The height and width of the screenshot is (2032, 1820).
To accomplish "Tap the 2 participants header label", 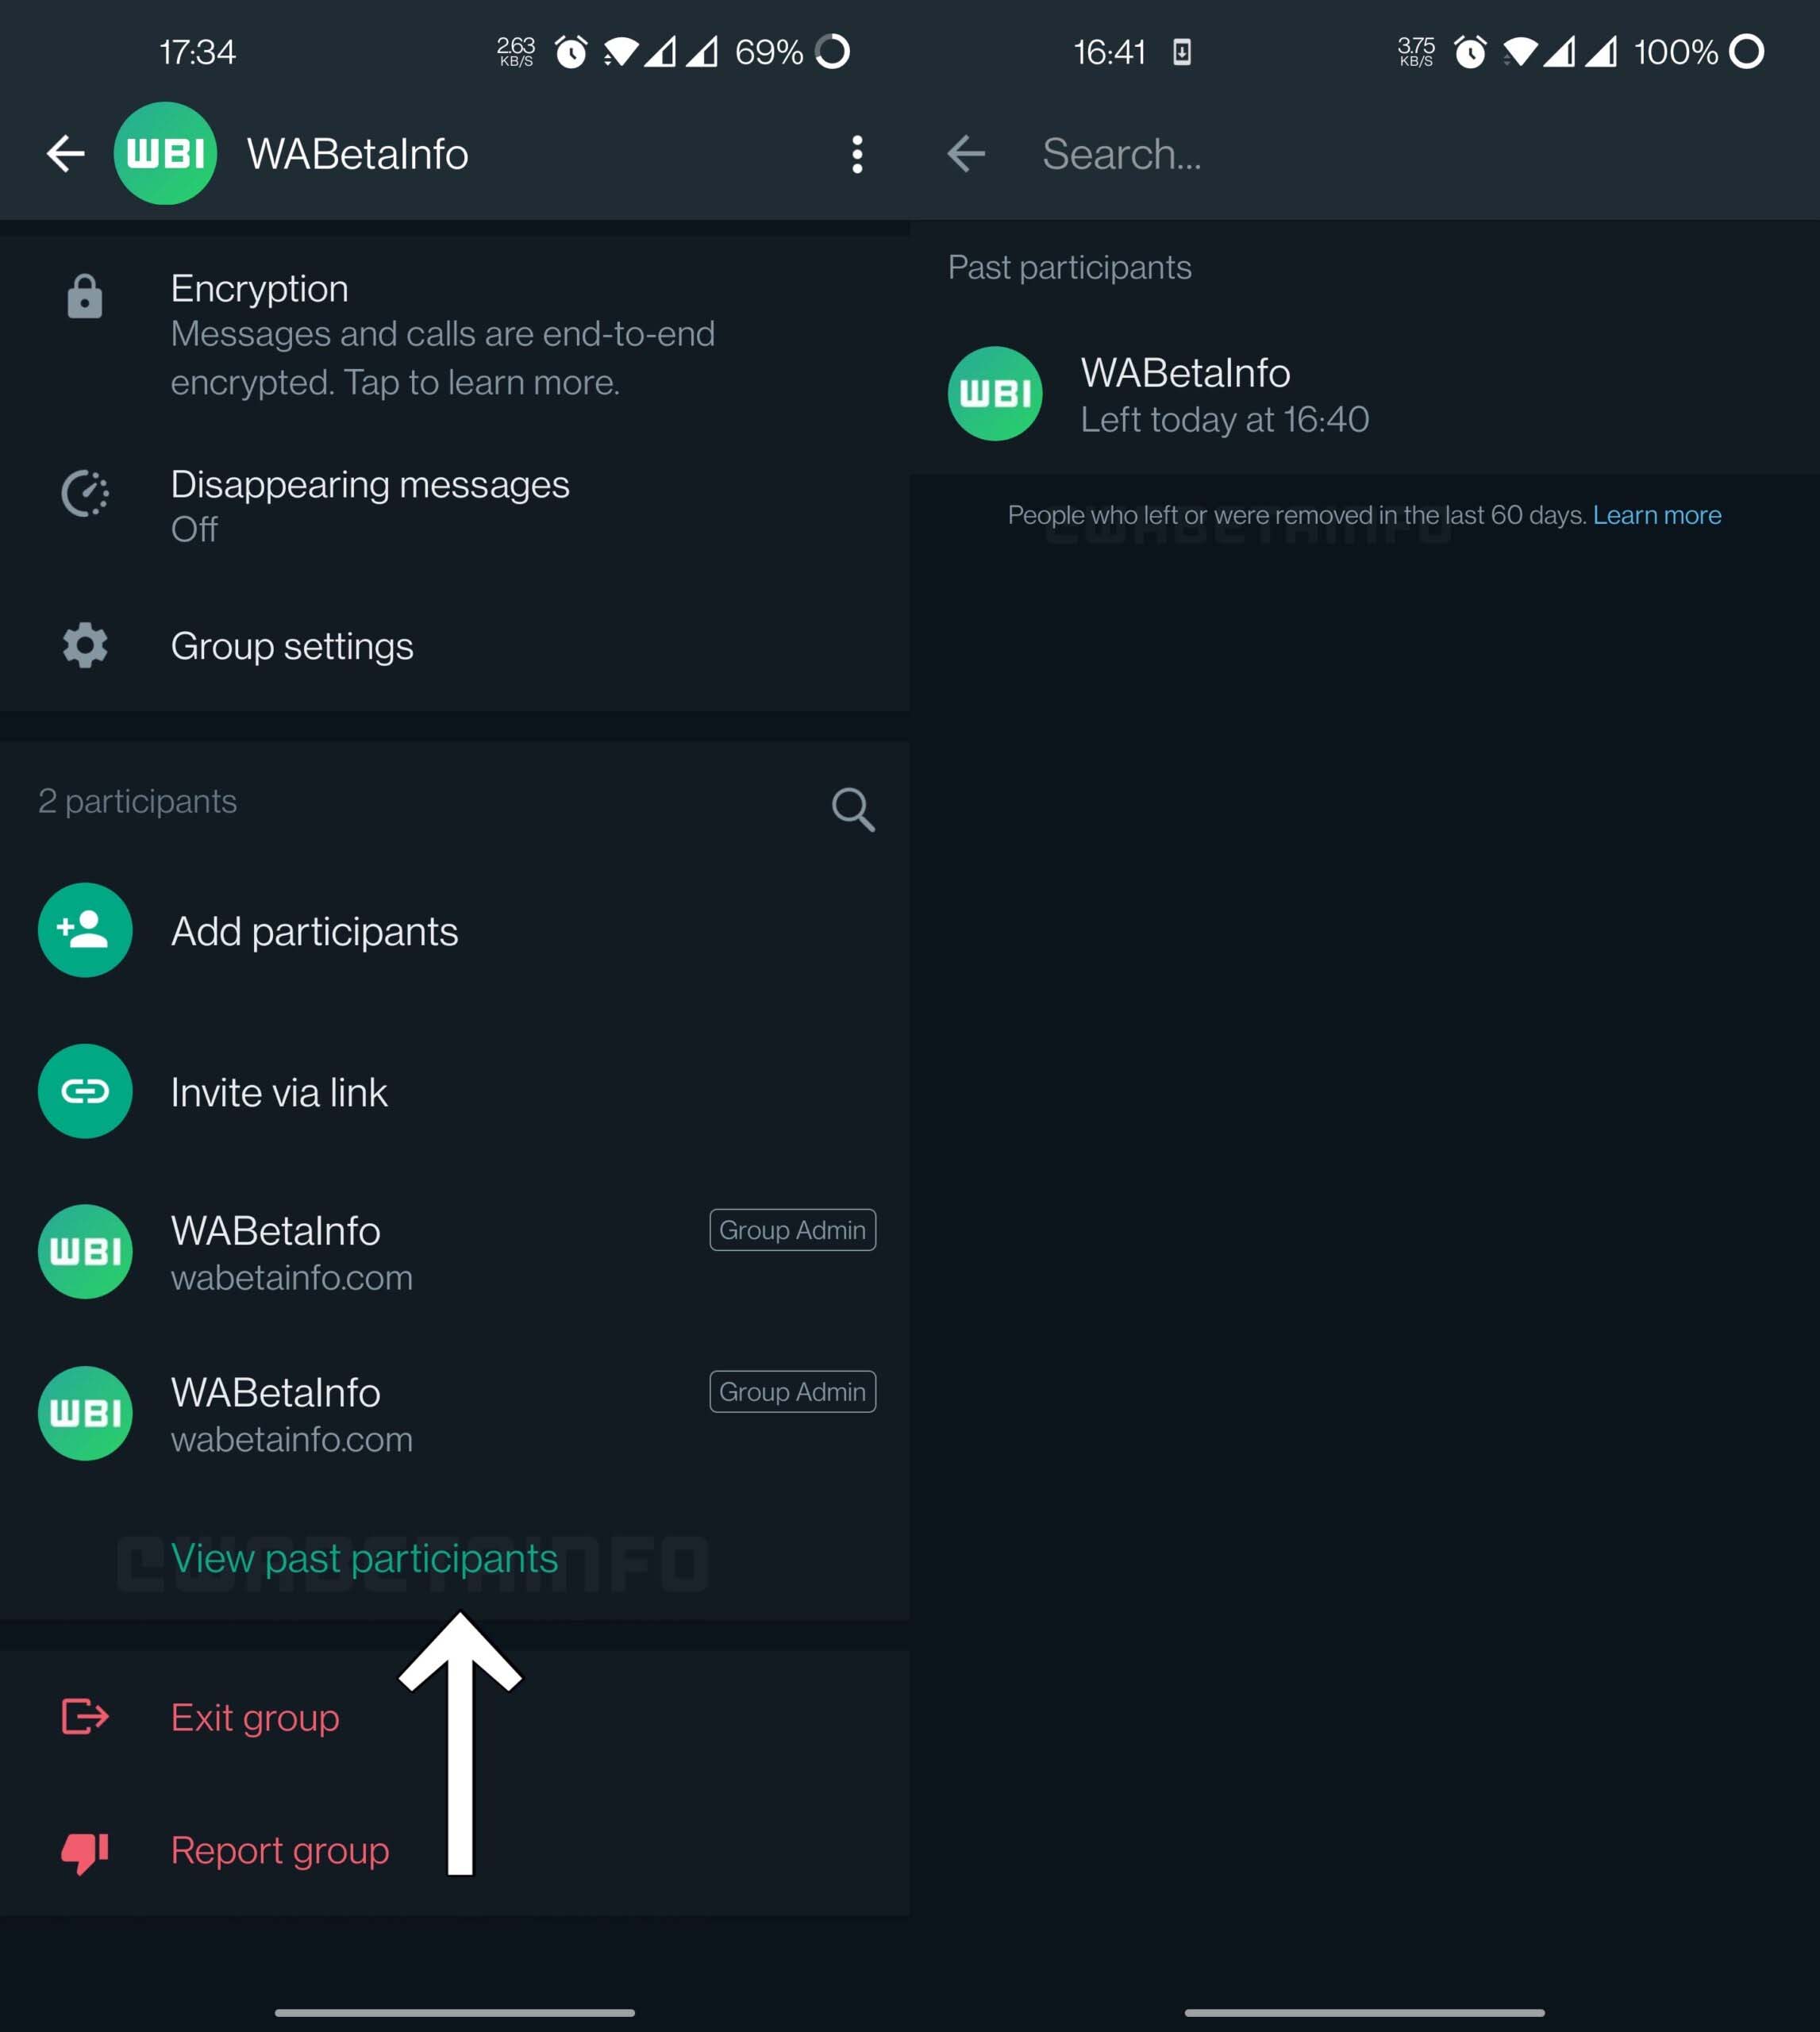I will click(138, 801).
